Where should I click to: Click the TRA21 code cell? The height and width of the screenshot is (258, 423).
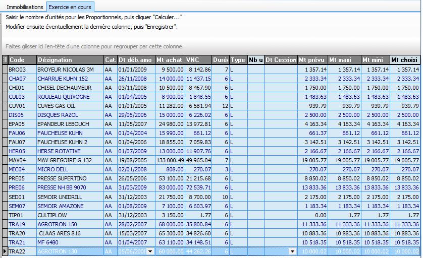point(22,242)
